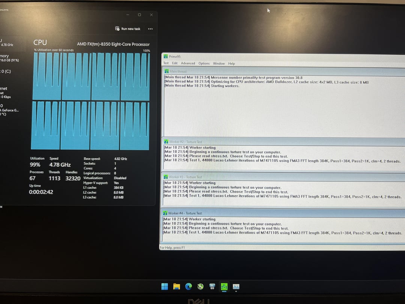
Task: Click the green round taskbar app icon
Action: tap(200, 286)
